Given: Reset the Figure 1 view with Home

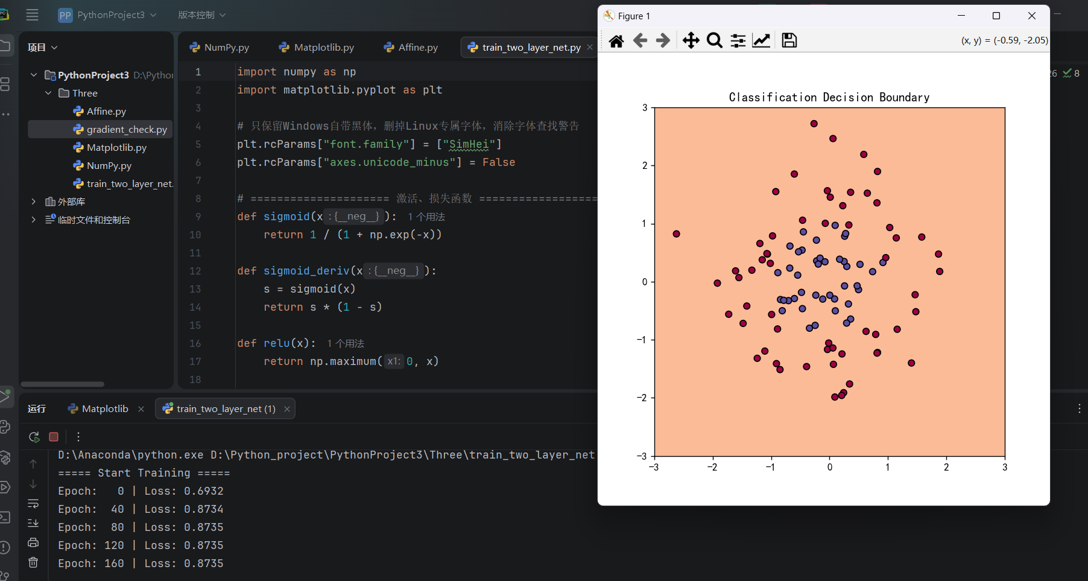Looking at the screenshot, I should point(616,40).
